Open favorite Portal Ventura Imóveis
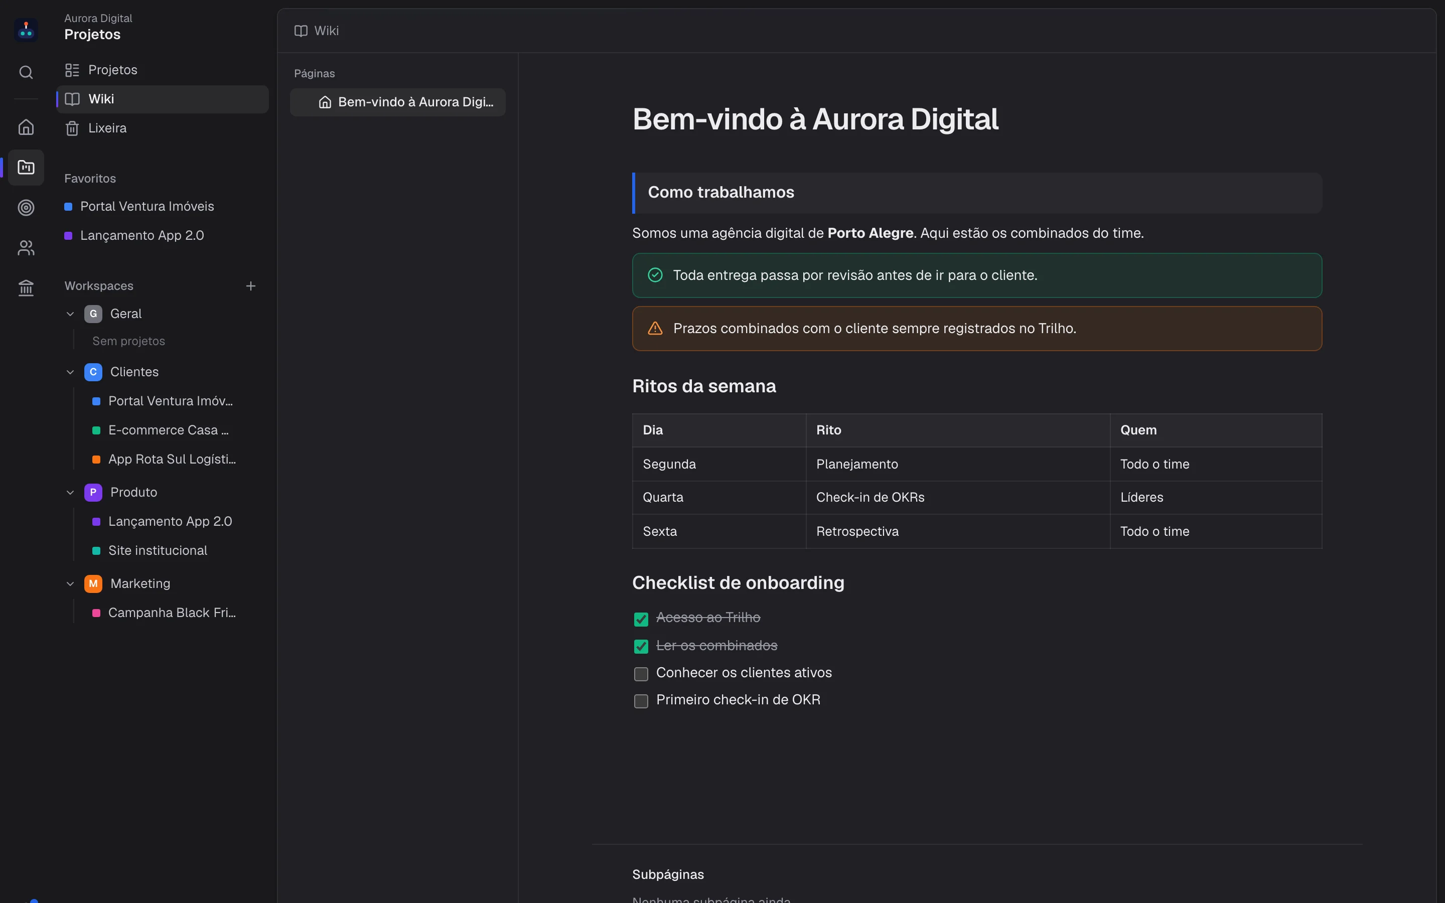This screenshot has height=903, width=1445. pos(163,206)
